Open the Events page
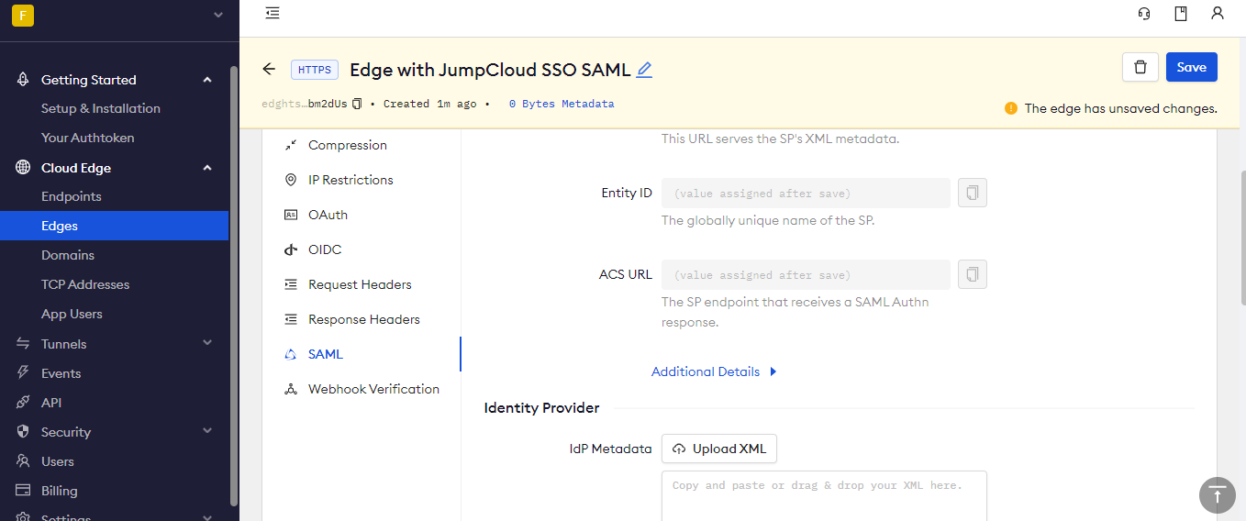 (x=61, y=373)
